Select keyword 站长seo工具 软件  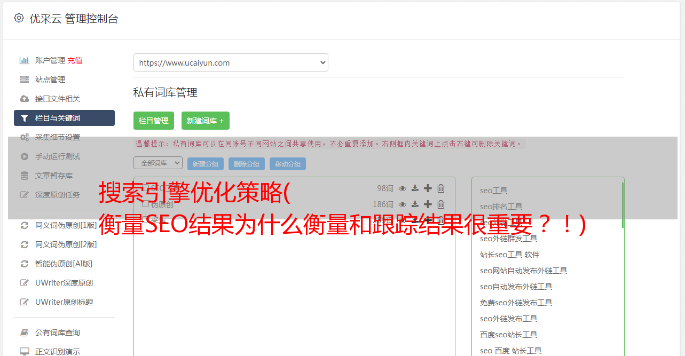pos(510,255)
